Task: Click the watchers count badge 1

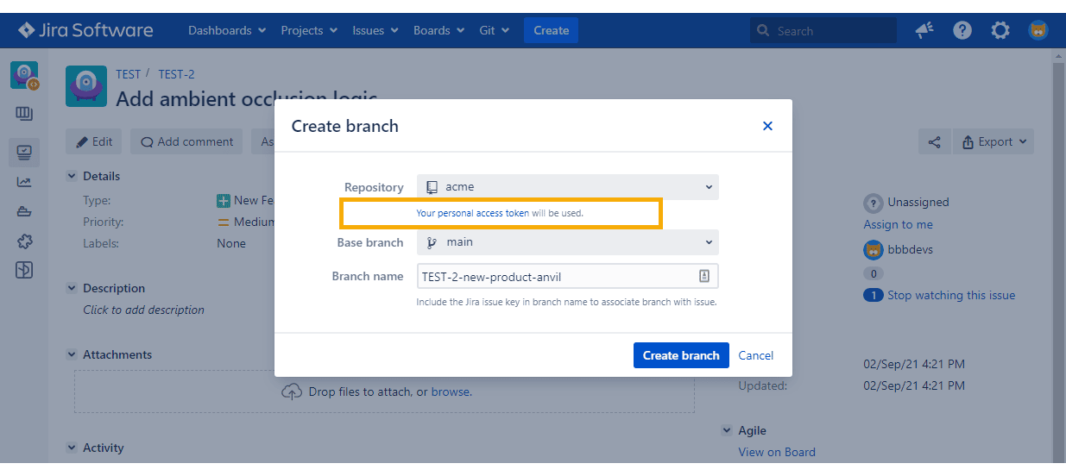Action: coord(874,295)
